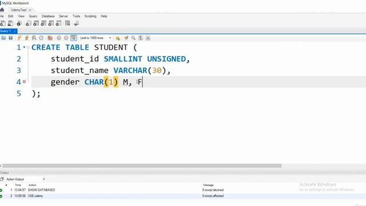Select the USE udemy output row

(183, 196)
